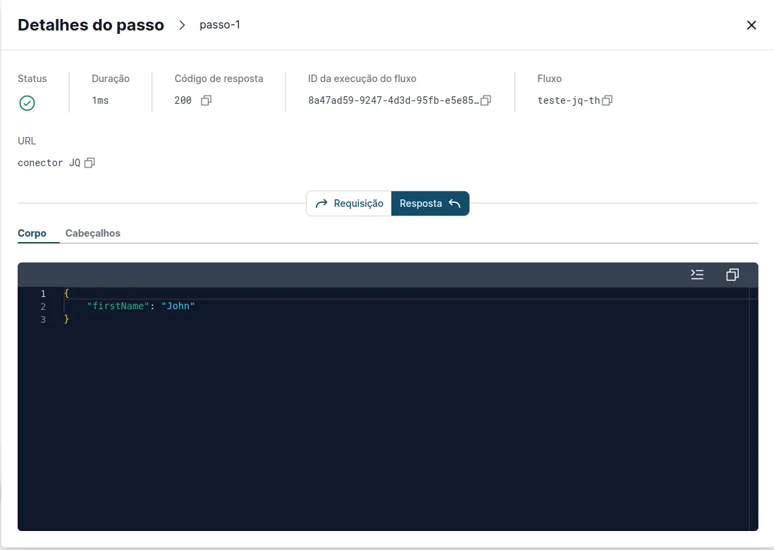Copy the conector JQ URL
This screenshot has height=550, width=774.
tap(90, 163)
